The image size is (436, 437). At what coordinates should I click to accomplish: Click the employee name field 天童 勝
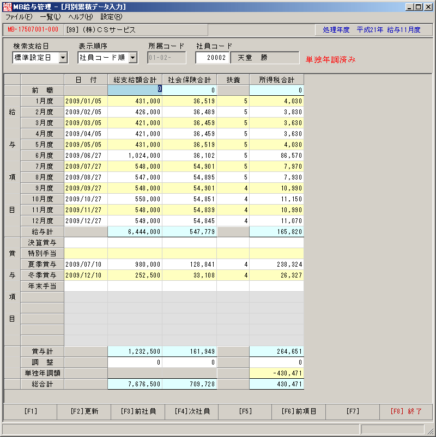tap(265, 58)
